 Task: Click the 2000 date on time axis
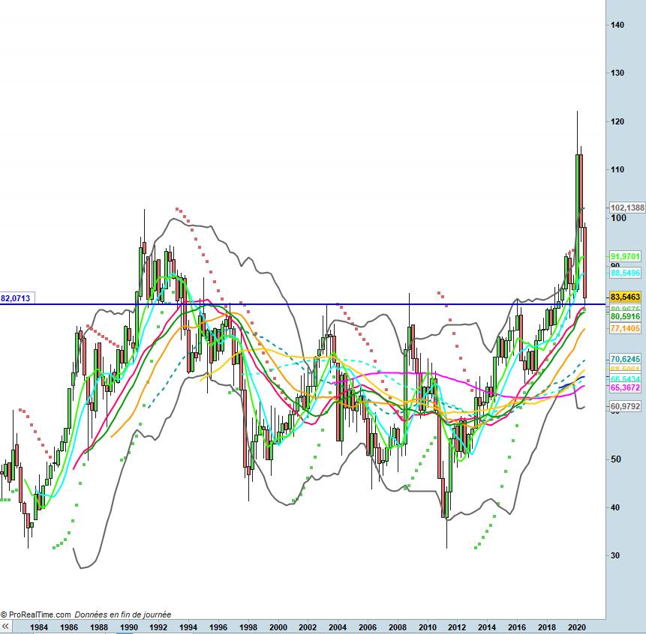(278, 627)
